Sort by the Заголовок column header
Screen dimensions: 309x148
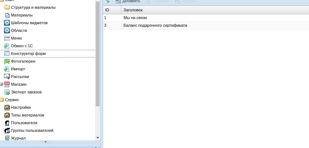pyautogui.click(x=133, y=10)
